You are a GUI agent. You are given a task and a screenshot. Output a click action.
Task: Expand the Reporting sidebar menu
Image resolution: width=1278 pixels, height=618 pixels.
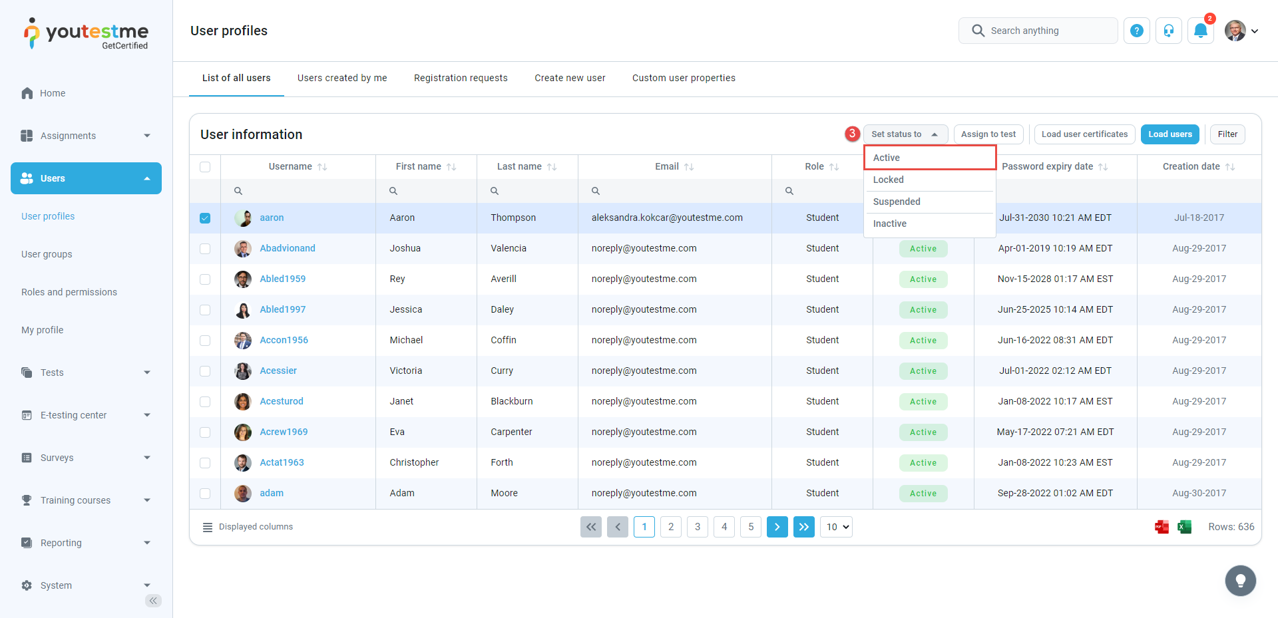tap(147, 543)
